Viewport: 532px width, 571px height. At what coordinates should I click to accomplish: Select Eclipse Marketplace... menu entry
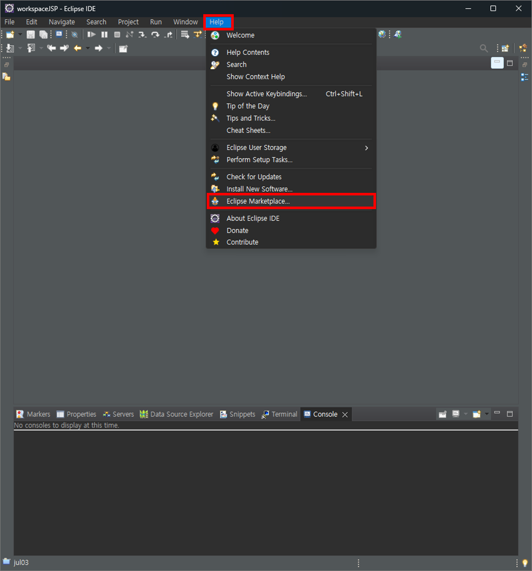(291, 201)
